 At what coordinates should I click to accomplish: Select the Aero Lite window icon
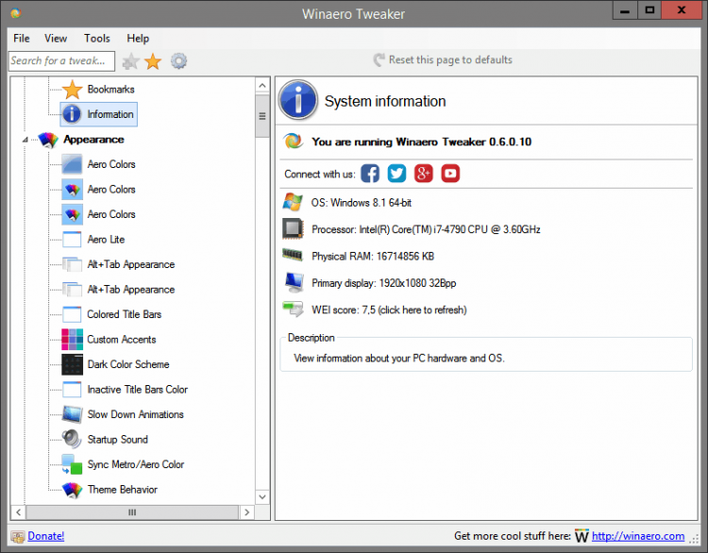click(73, 240)
